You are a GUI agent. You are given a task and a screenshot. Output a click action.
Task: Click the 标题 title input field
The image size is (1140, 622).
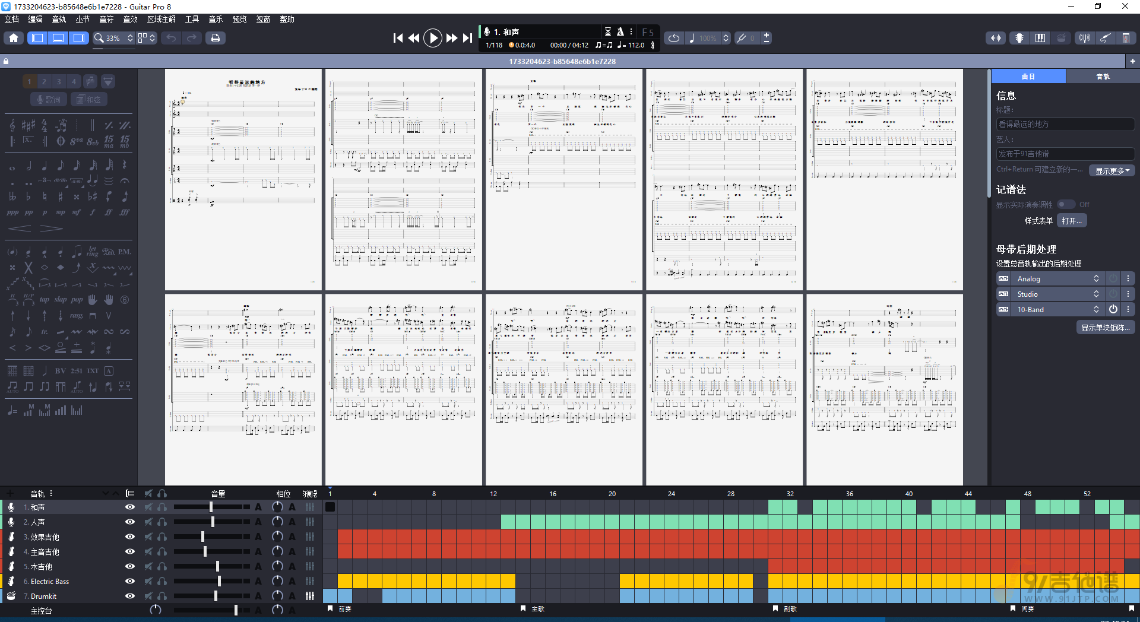pos(1065,124)
